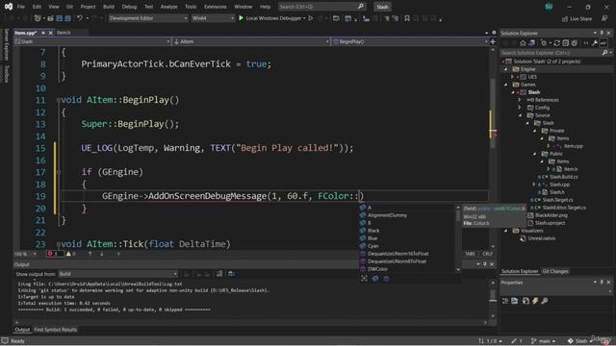Click Solution Explorer Show All Files icon
This screenshot has height=346, width=616.
tap(575, 43)
